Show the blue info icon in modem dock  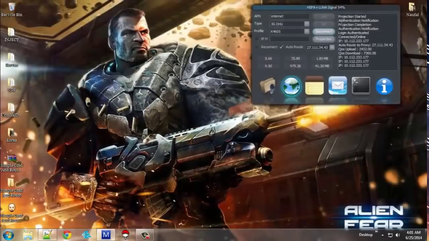tap(384, 86)
